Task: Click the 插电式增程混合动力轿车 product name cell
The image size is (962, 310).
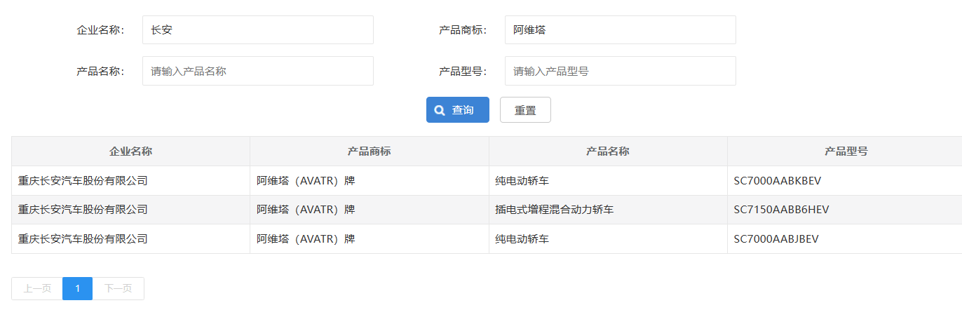Action: [x=554, y=210]
